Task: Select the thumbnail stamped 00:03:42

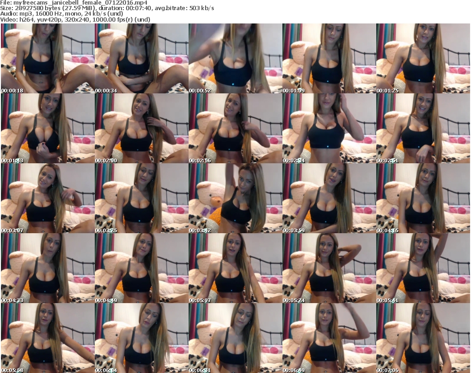Action: [235, 198]
